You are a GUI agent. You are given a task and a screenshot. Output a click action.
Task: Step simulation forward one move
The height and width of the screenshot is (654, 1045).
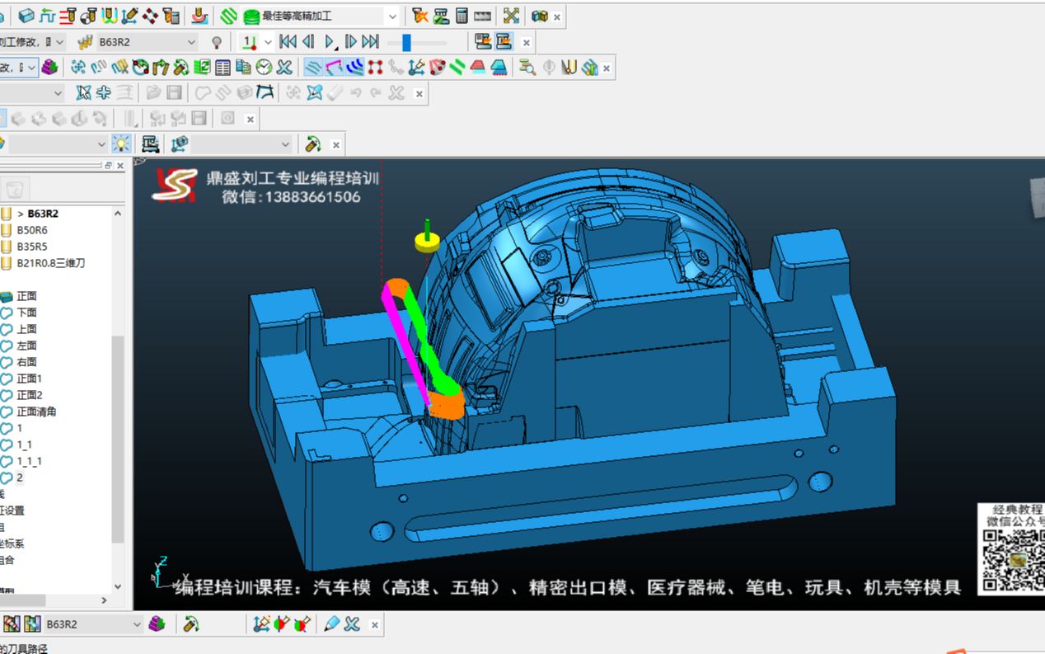click(x=350, y=41)
